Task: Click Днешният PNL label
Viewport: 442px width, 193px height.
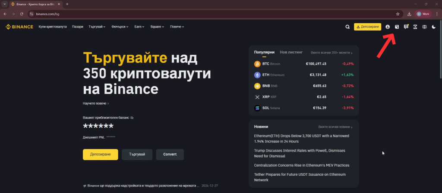Action: (x=94, y=137)
